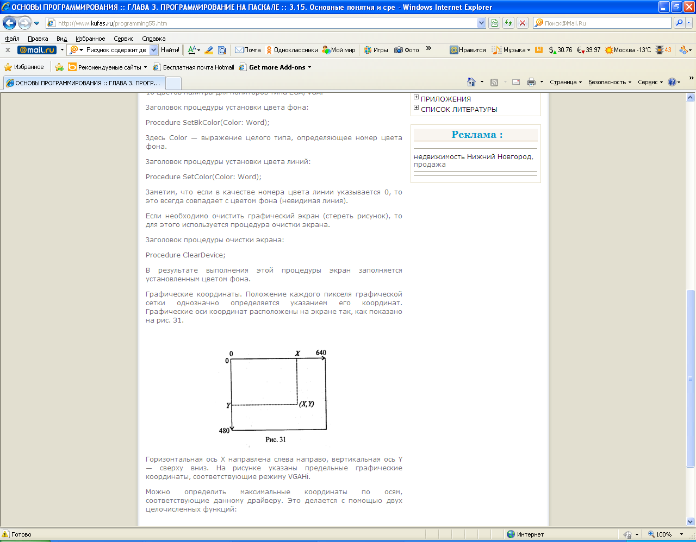This screenshot has height=542, width=696.
Task: Open the recent pages dropdown arrow
Action: click(x=37, y=23)
